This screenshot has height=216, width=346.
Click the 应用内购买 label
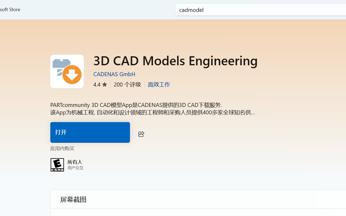pos(62,149)
